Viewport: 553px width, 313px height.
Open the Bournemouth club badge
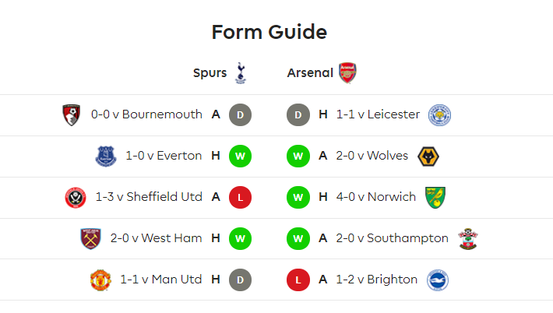tap(71, 115)
